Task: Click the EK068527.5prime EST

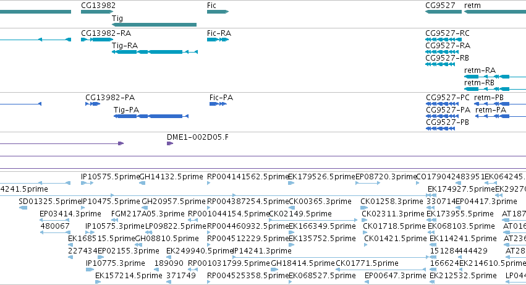Action: coord(291,282)
